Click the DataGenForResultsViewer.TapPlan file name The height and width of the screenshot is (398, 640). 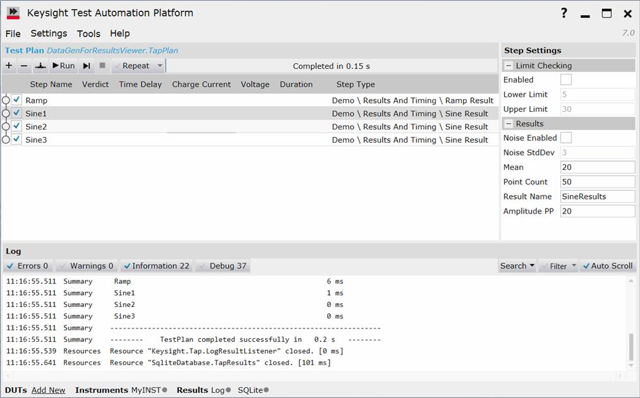[112, 51]
